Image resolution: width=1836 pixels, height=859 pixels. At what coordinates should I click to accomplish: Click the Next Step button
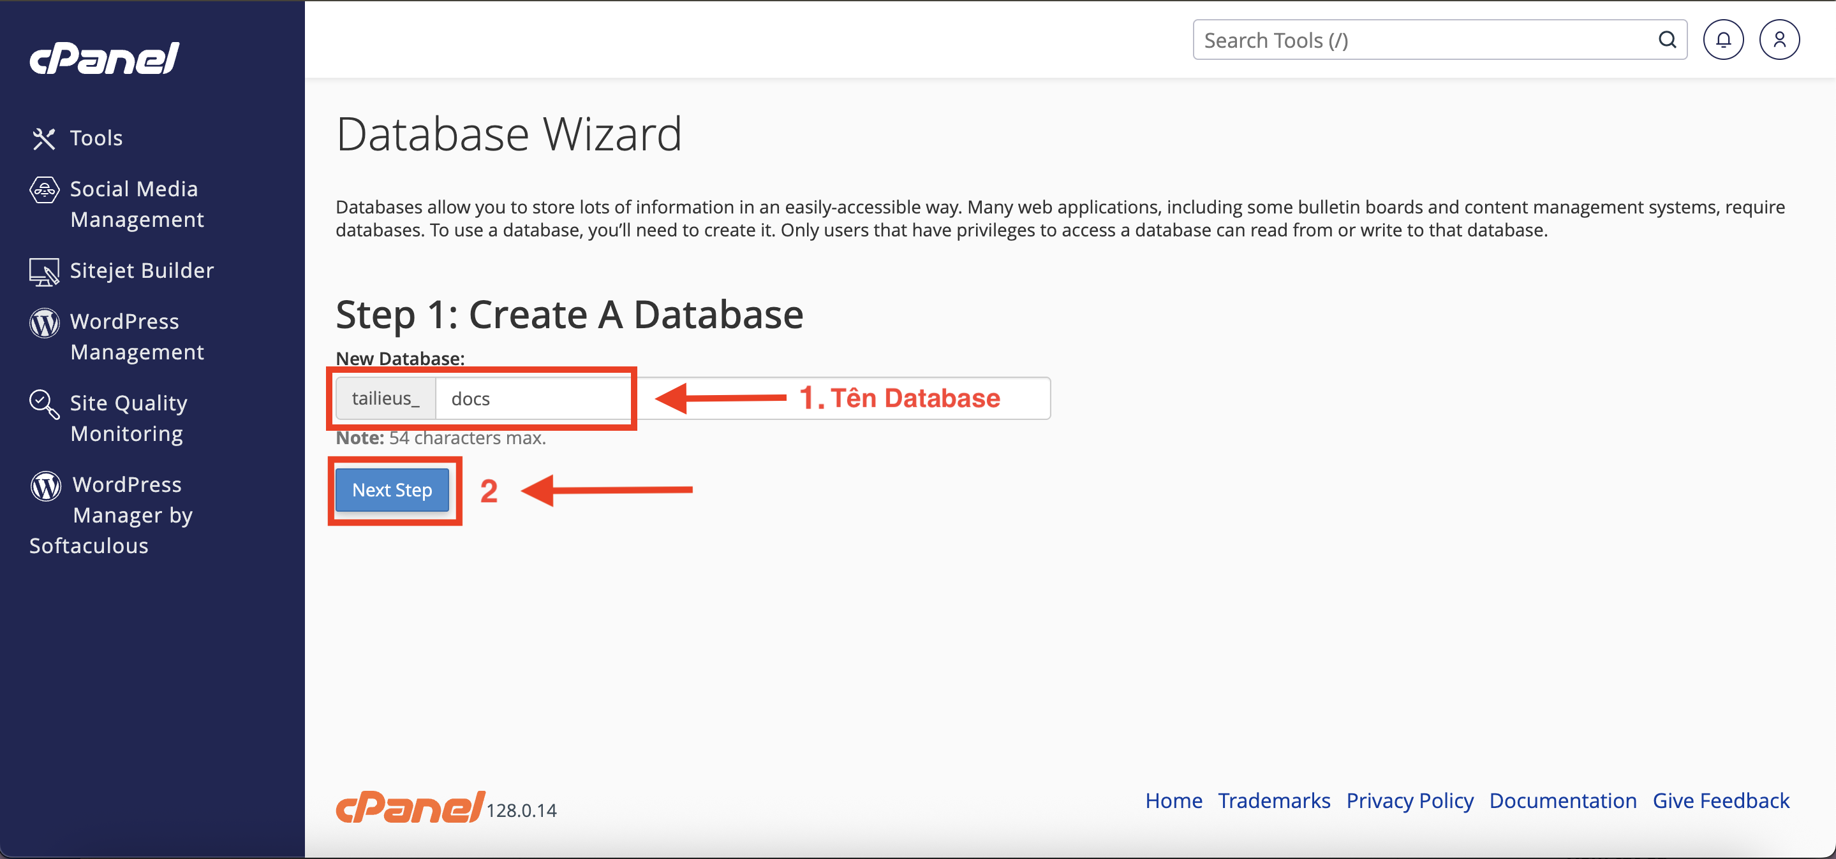tap(392, 489)
